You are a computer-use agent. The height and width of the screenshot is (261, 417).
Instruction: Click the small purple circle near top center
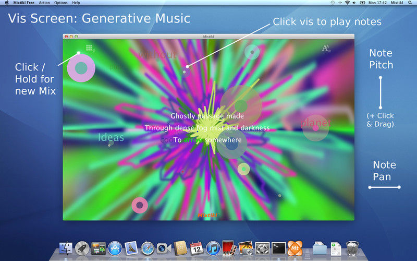185,72
